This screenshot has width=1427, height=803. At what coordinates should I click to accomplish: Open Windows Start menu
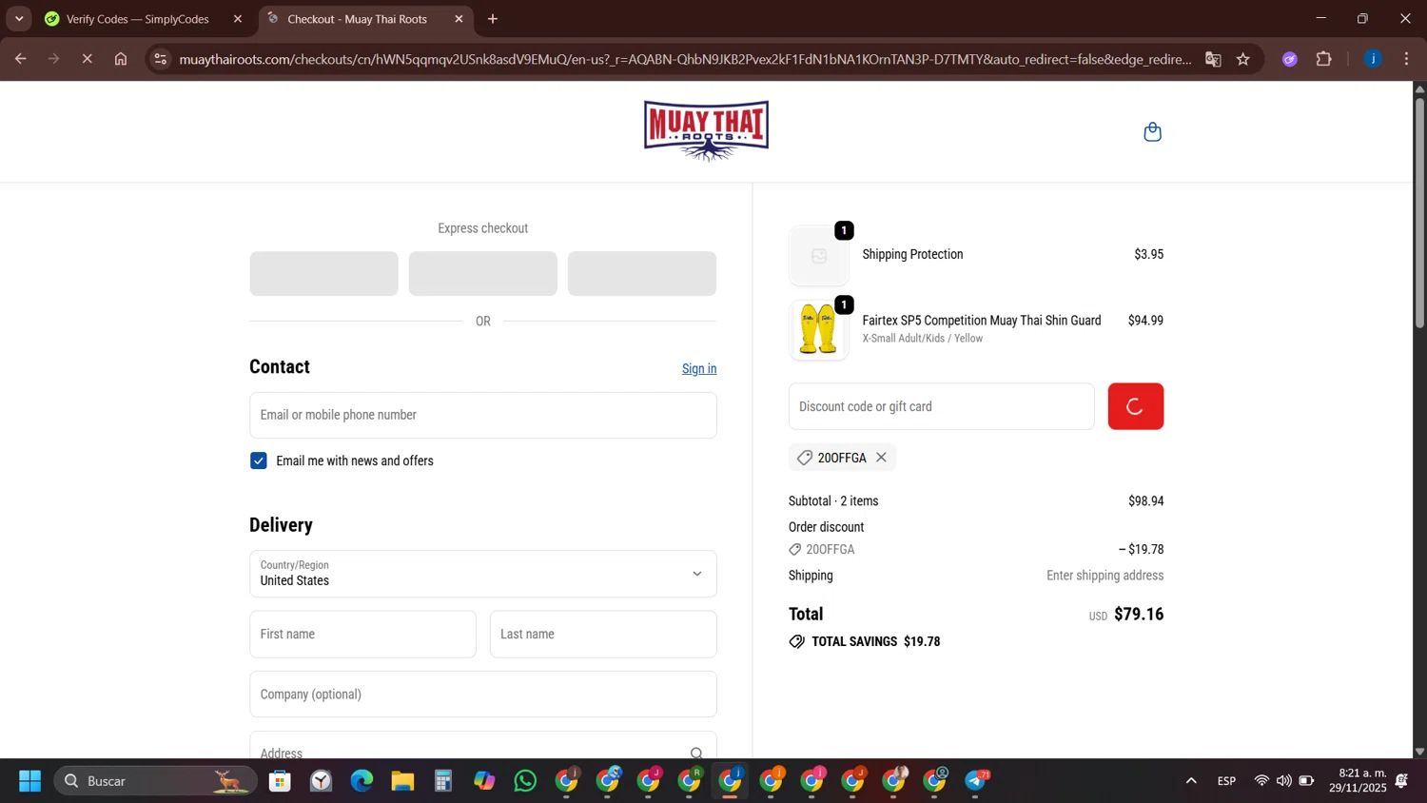[29, 781]
